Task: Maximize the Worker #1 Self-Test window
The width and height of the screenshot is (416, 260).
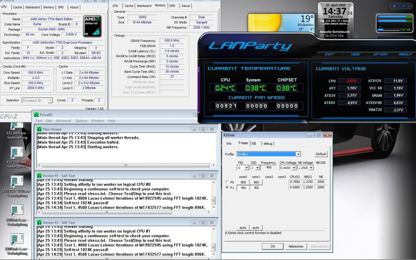Action: coord(203,176)
